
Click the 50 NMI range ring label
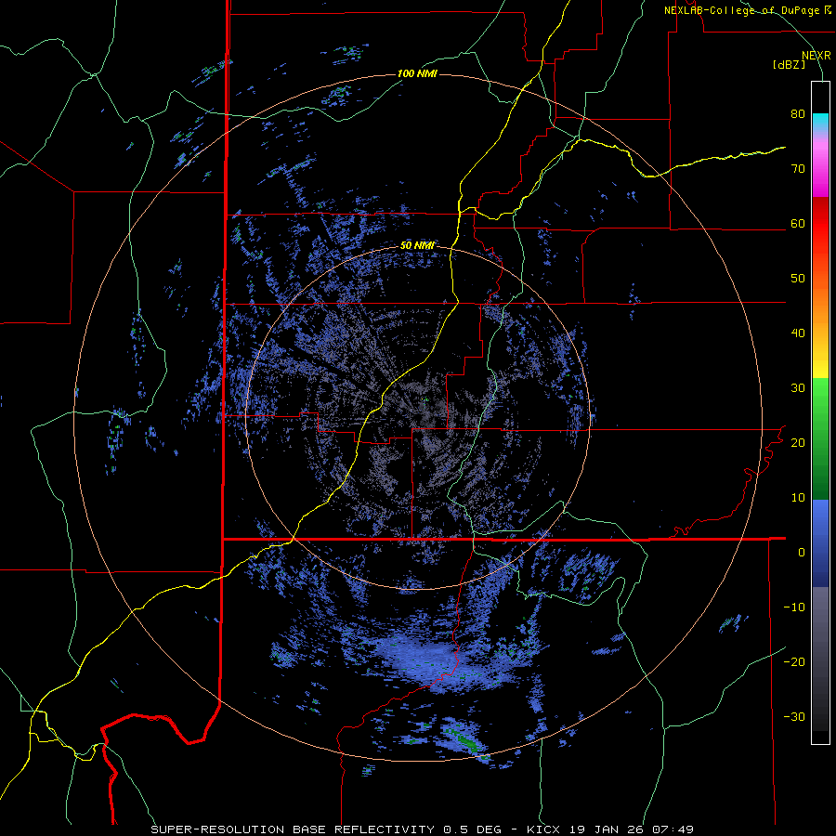417,246
